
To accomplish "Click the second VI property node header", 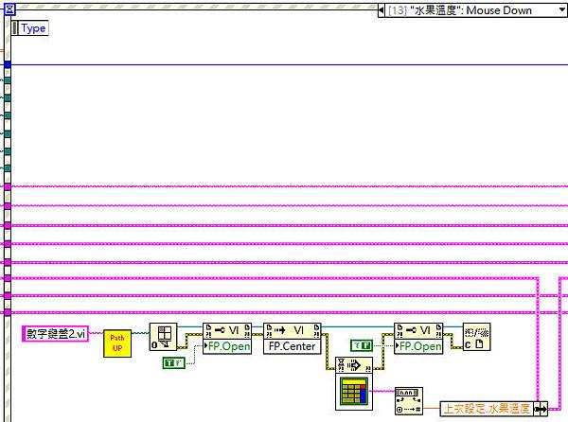I will pyautogui.click(x=418, y=331).
